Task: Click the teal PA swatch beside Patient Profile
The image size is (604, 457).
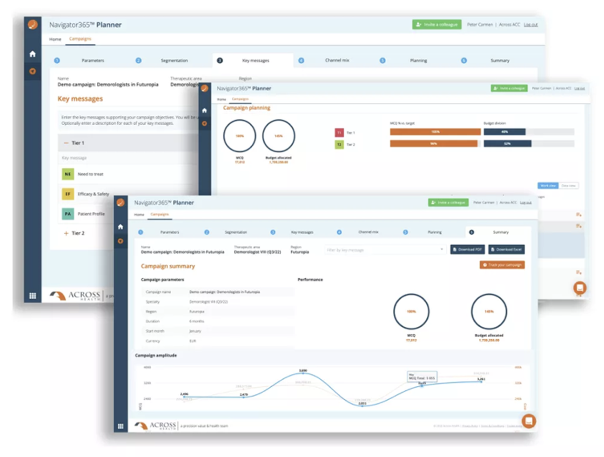Action: (x=67, y=214)
